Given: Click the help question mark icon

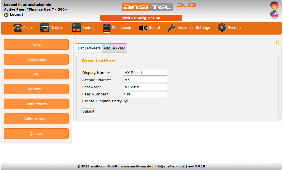Looking at the screenshot, I should (x=276, y=43).
